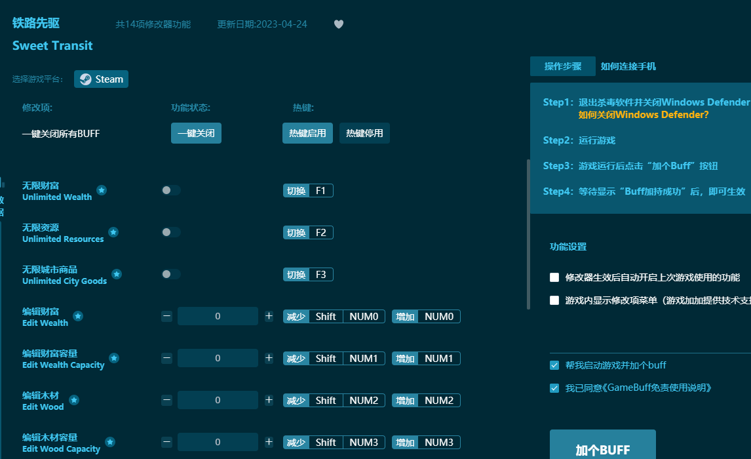The width and height of the screenshot is (751, 459).
Task: Click the 减少 Shift NUM1 hotkey box
Action: point(334,359)
